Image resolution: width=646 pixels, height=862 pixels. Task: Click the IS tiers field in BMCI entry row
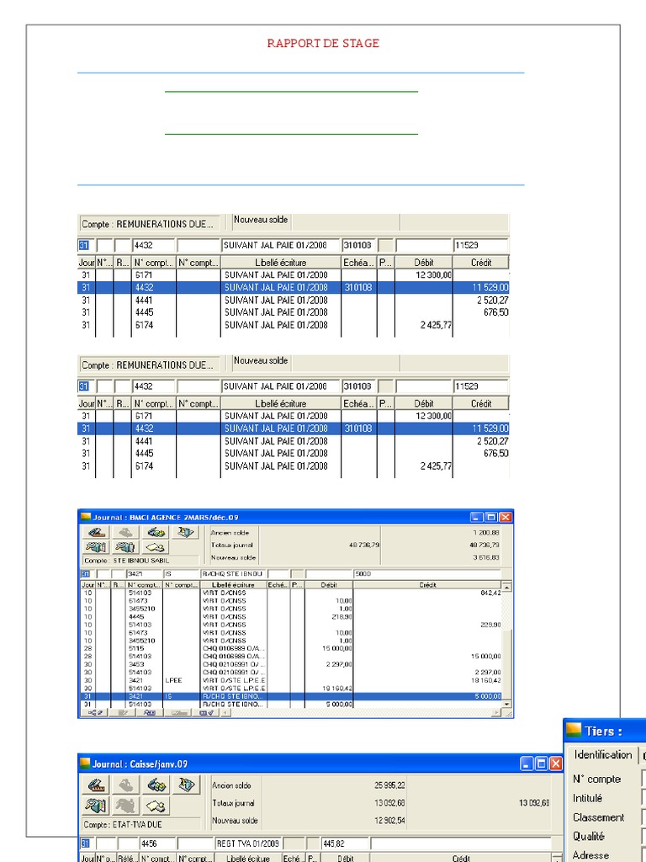click(x=182, y=574)
